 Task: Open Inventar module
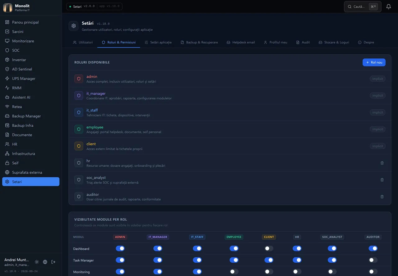click(31, 60)
